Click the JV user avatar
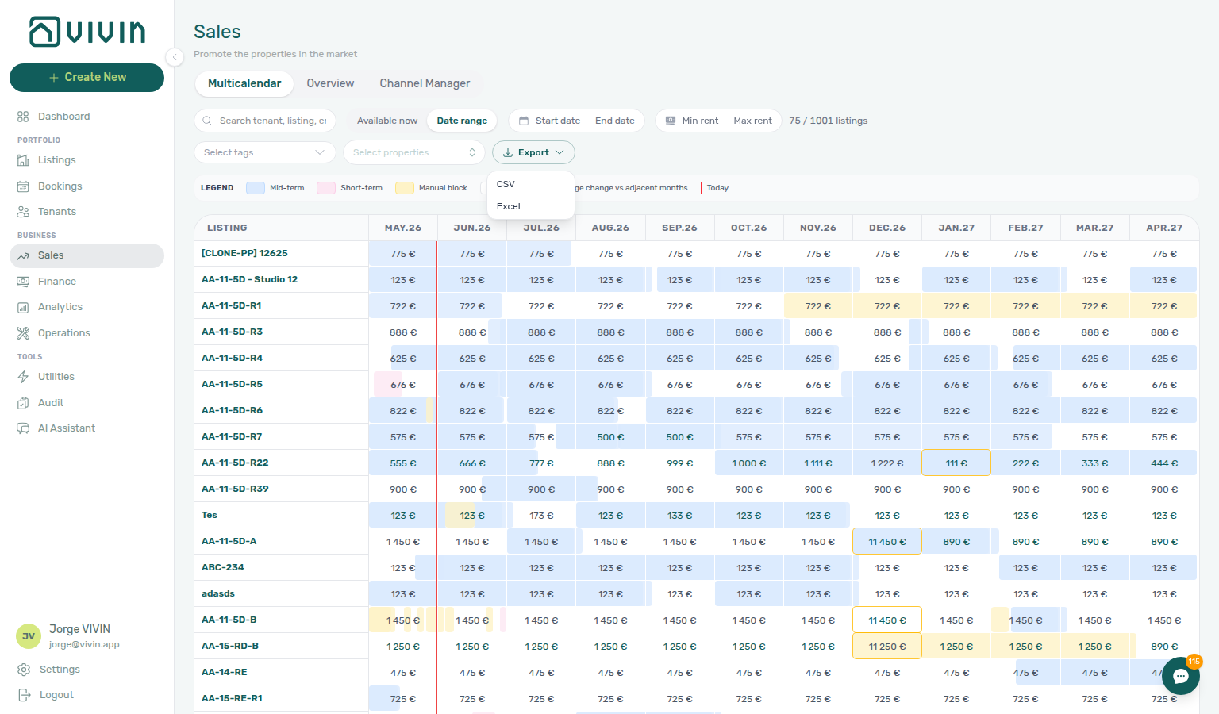The width and height of the screenshot is (1219, 714). click(29, 636)
